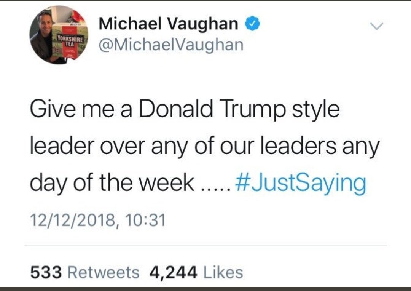Open the @MichaelVaughan handle
The image size is (411, 291).
pos(171,45)
